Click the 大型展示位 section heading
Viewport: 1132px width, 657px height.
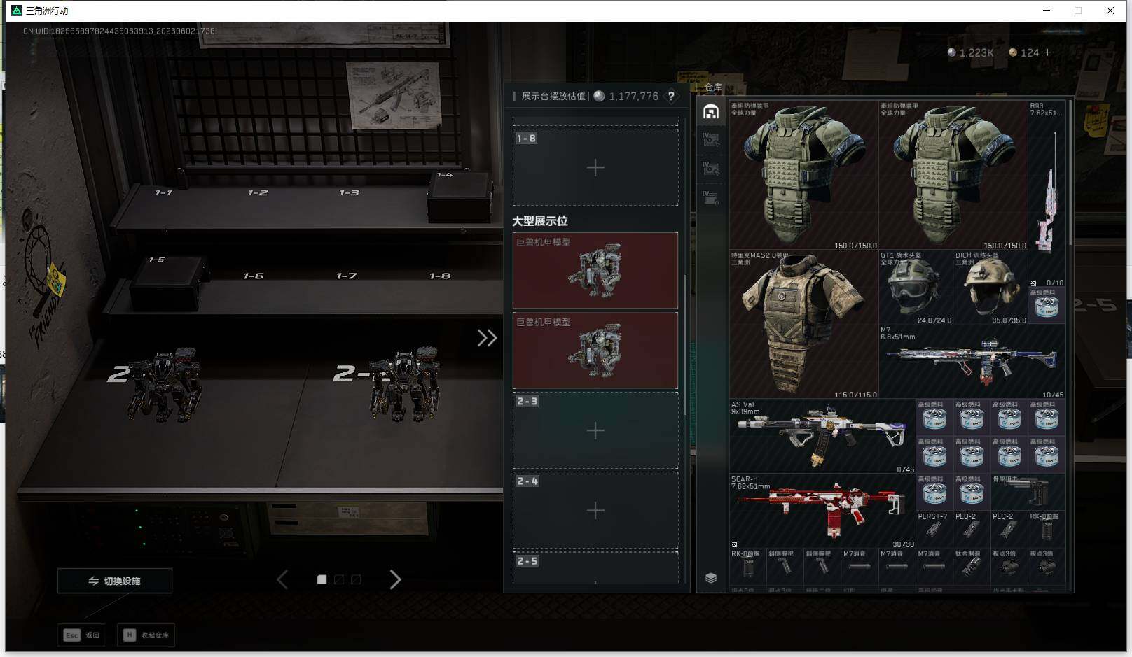coord(540,221)
